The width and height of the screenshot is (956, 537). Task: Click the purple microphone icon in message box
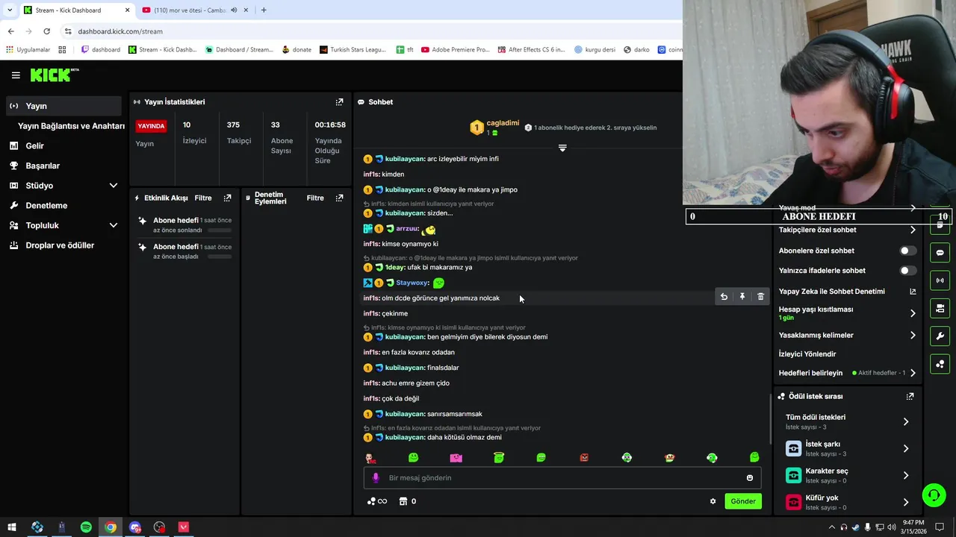click(x=376, y=478)
